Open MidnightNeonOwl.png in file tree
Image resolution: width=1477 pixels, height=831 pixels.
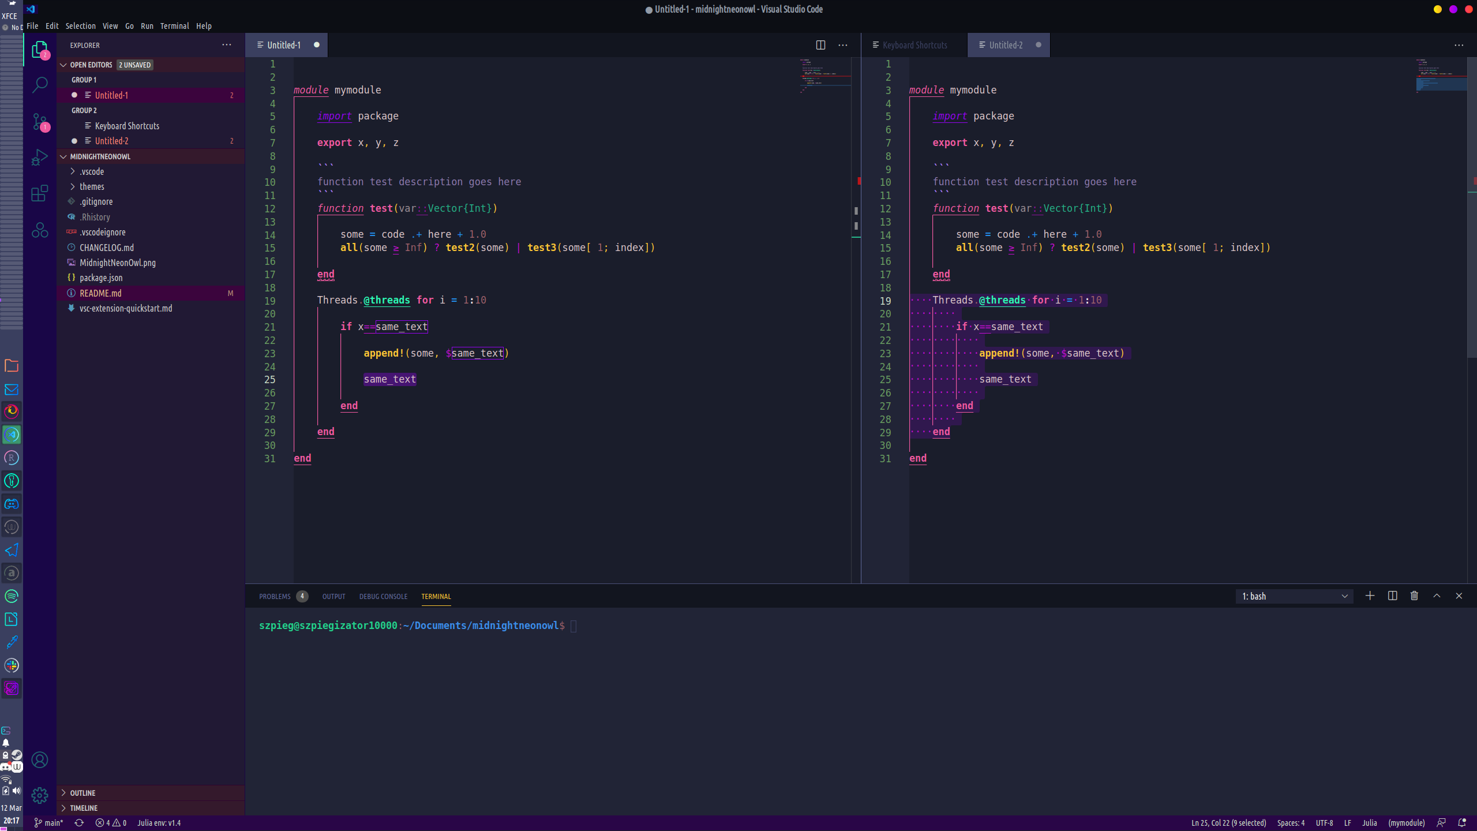pyautogui.click(x=151, y=263)
